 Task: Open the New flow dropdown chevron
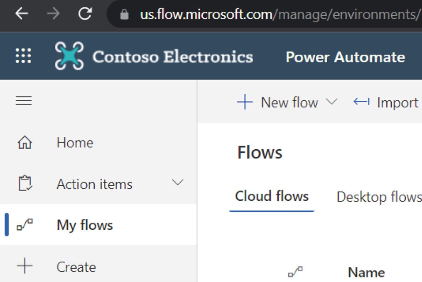click(331, 102)
